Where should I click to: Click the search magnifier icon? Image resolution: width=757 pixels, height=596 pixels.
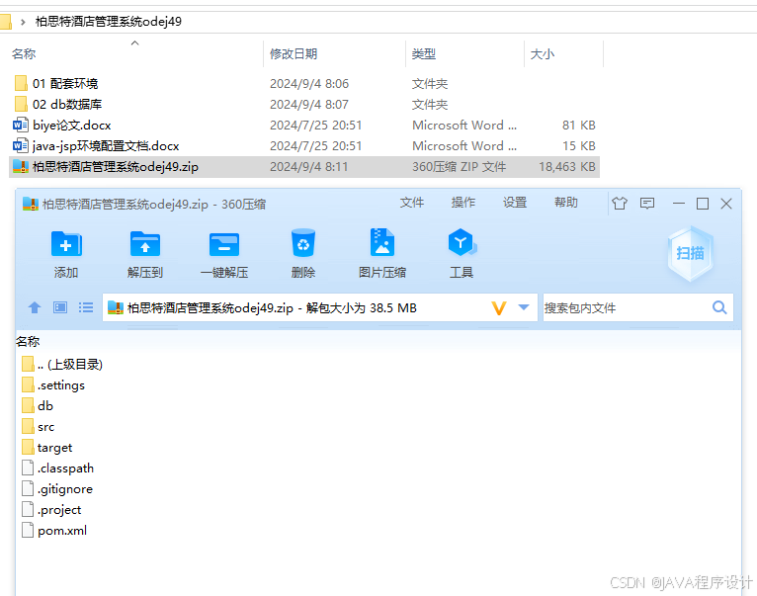pyautogui.click(x=719, y=307)
